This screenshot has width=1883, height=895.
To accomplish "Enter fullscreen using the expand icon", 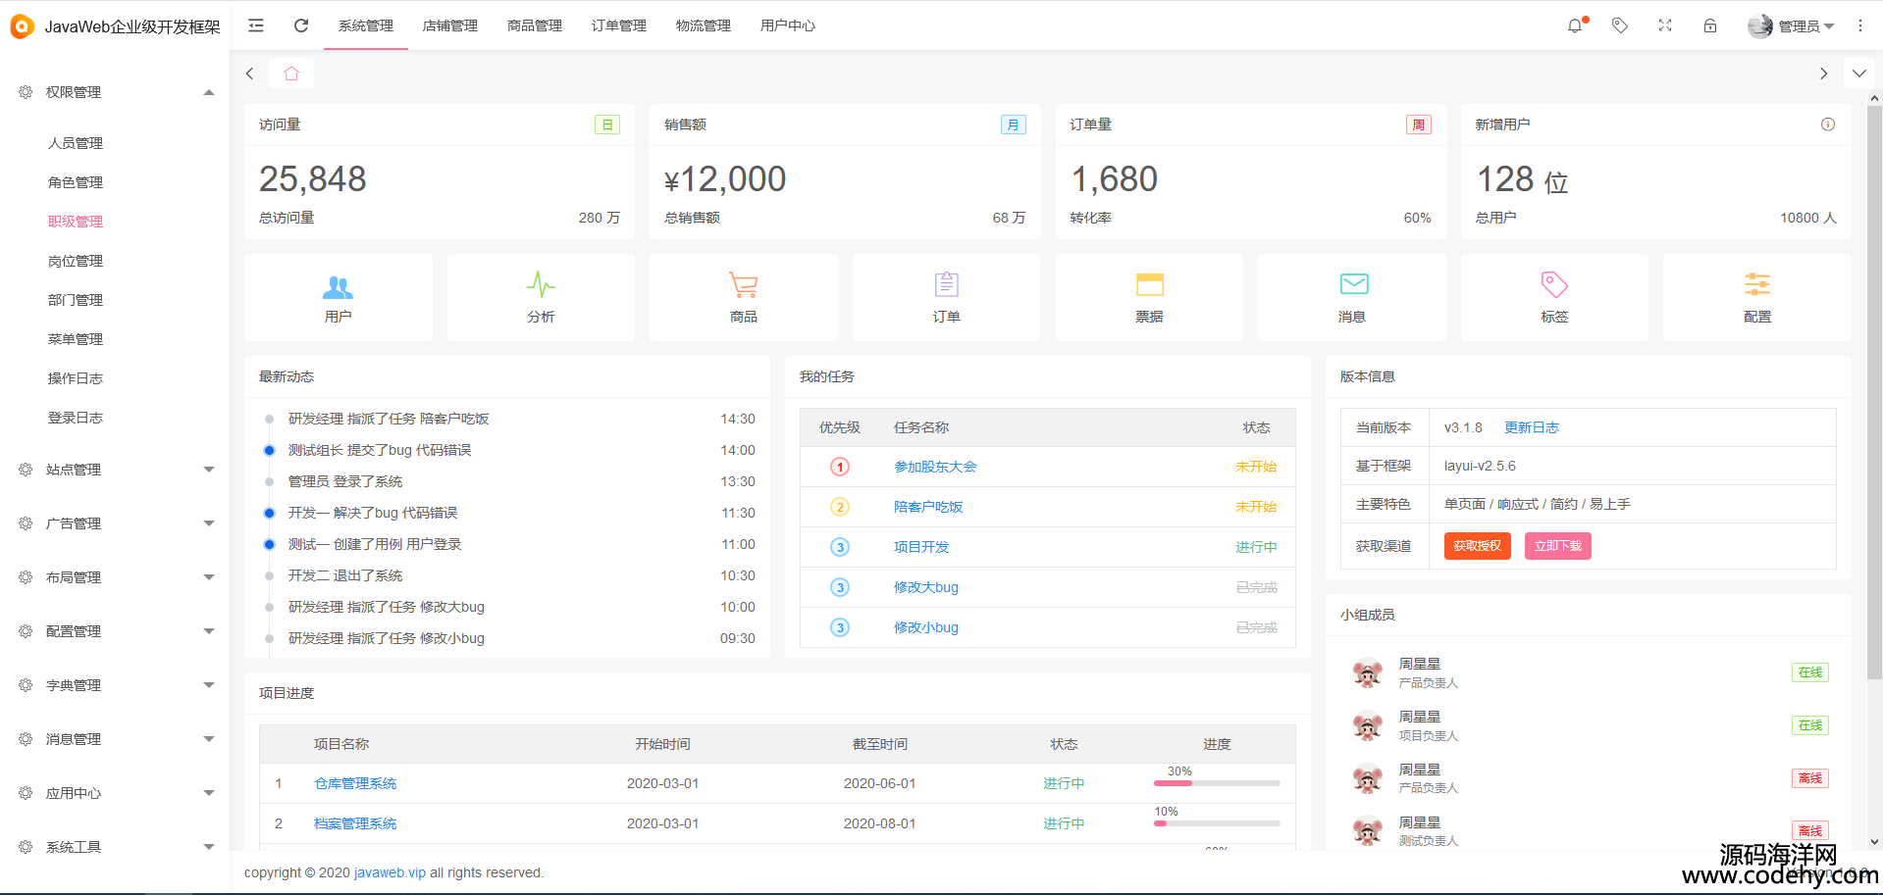I will point(1665,25).
